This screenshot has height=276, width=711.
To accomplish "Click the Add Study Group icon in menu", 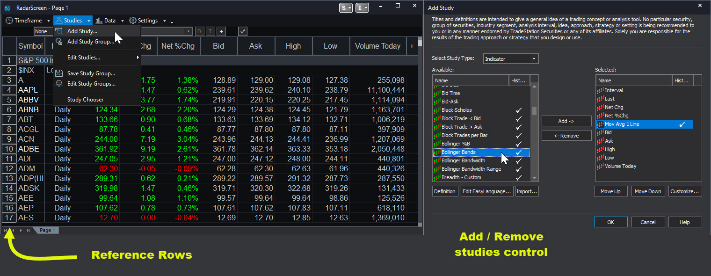I will (x=59, y=42).
